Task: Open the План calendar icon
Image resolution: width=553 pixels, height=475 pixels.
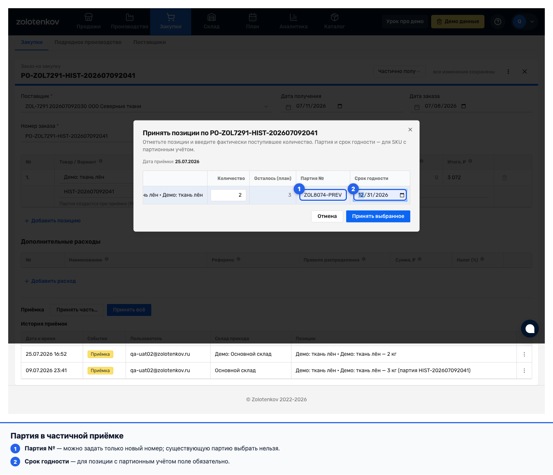Action: point(253,17)
